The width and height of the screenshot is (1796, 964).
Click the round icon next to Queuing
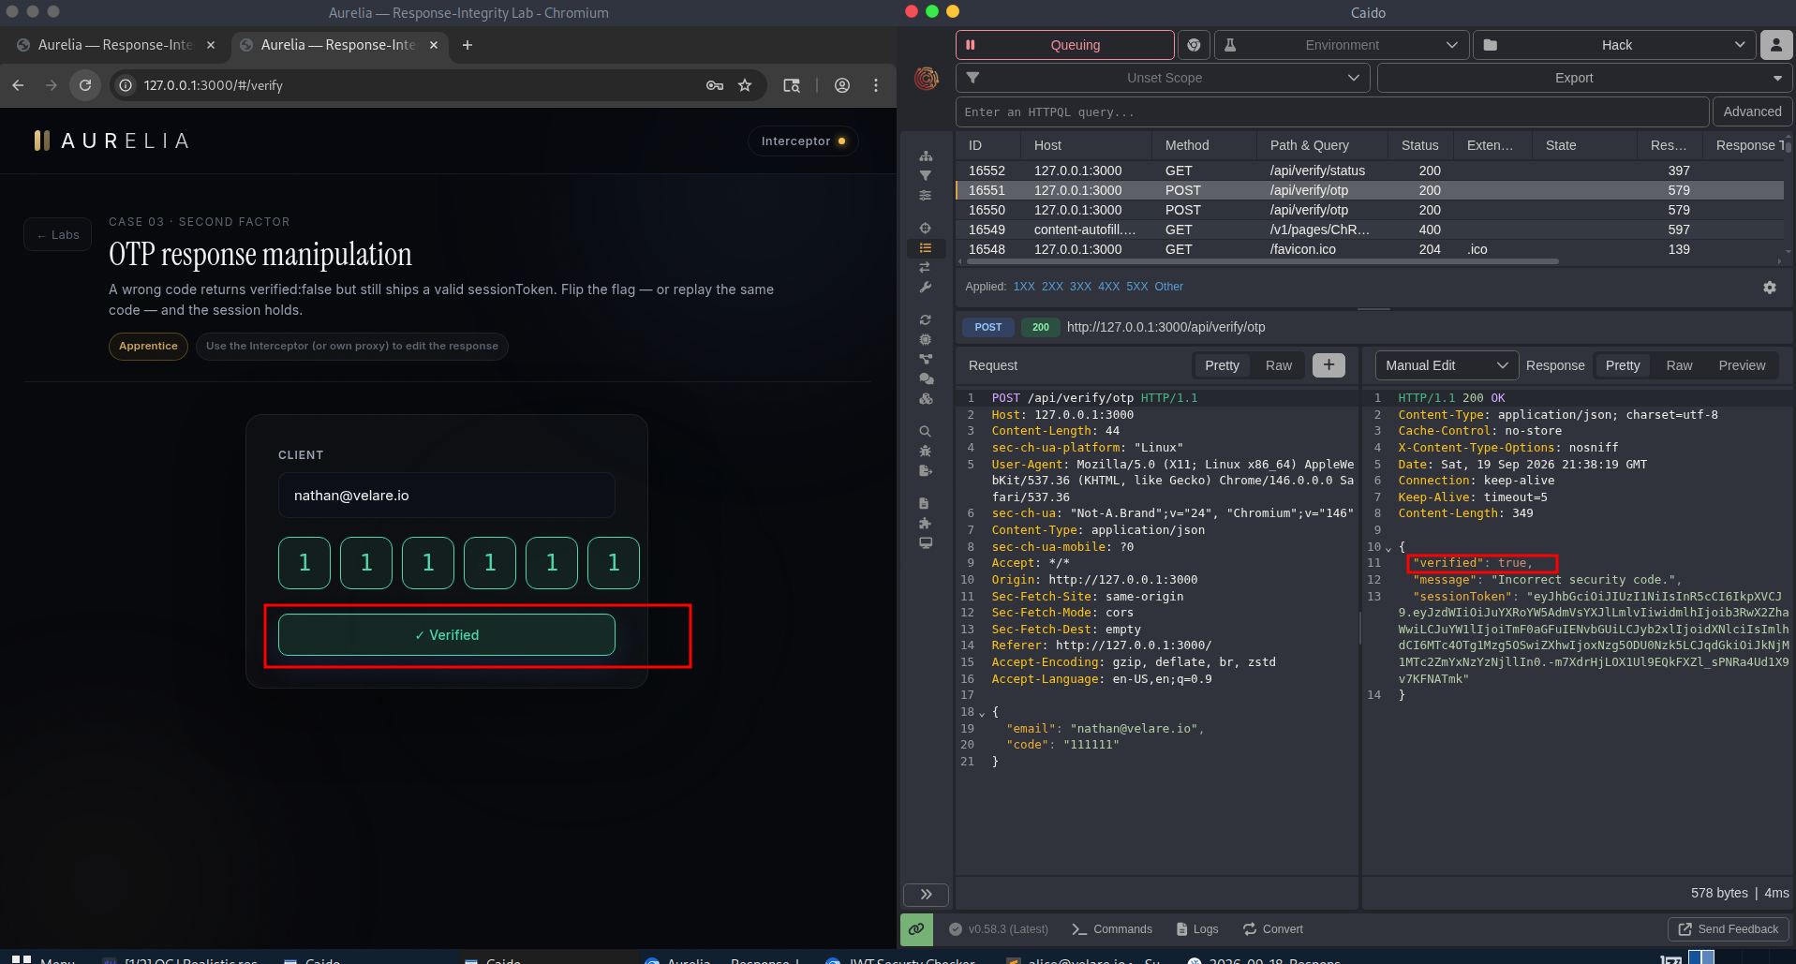pos(1194,45)
